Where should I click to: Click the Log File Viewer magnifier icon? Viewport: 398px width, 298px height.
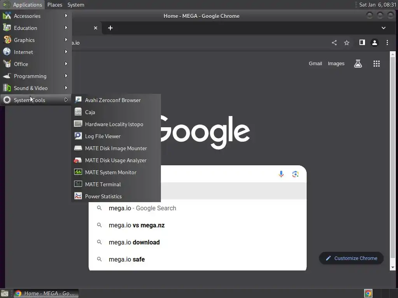78,136
